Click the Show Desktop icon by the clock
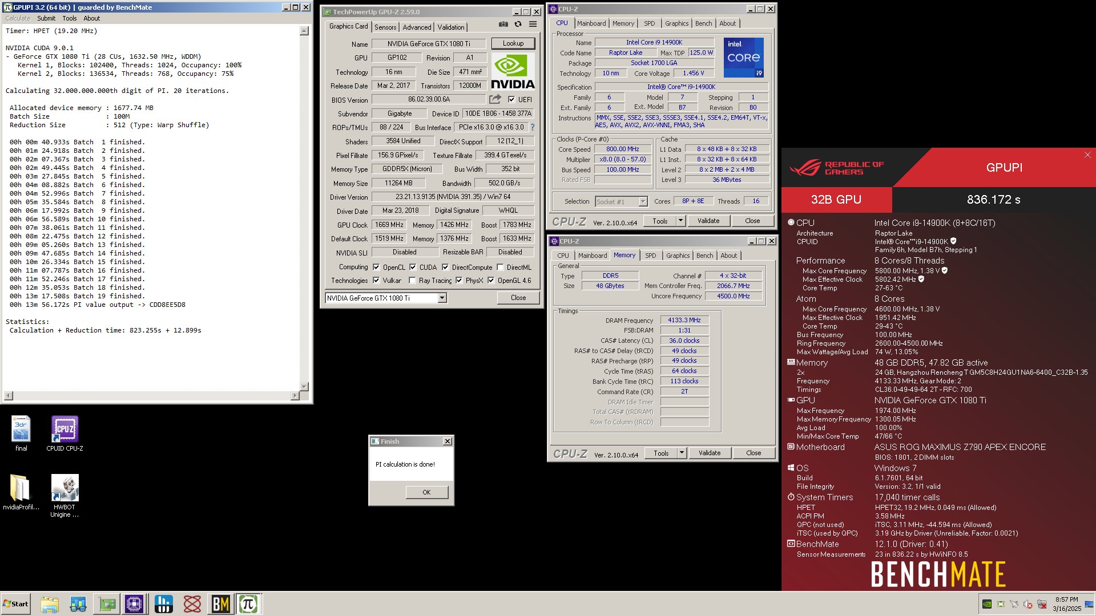This screenshot has height=616, width=1096. (x=1090, y=604)
